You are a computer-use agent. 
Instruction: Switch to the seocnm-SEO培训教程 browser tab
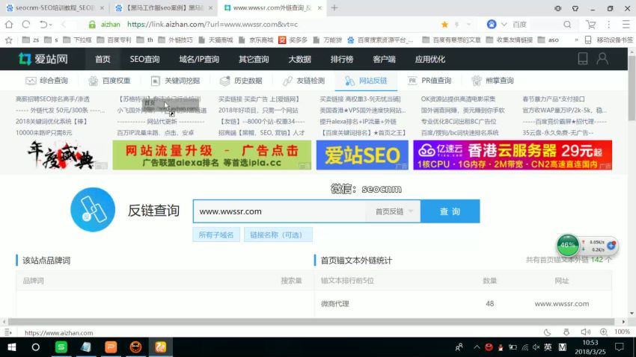pyautogui.click(x=55, y=7)
